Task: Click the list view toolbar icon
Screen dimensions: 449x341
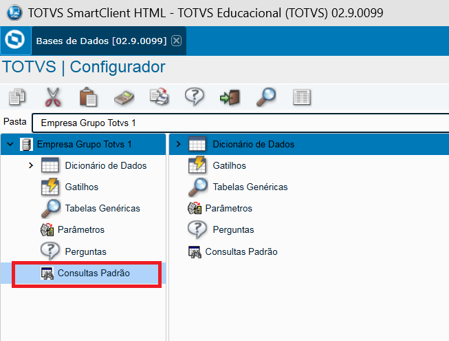Action: 302,97
